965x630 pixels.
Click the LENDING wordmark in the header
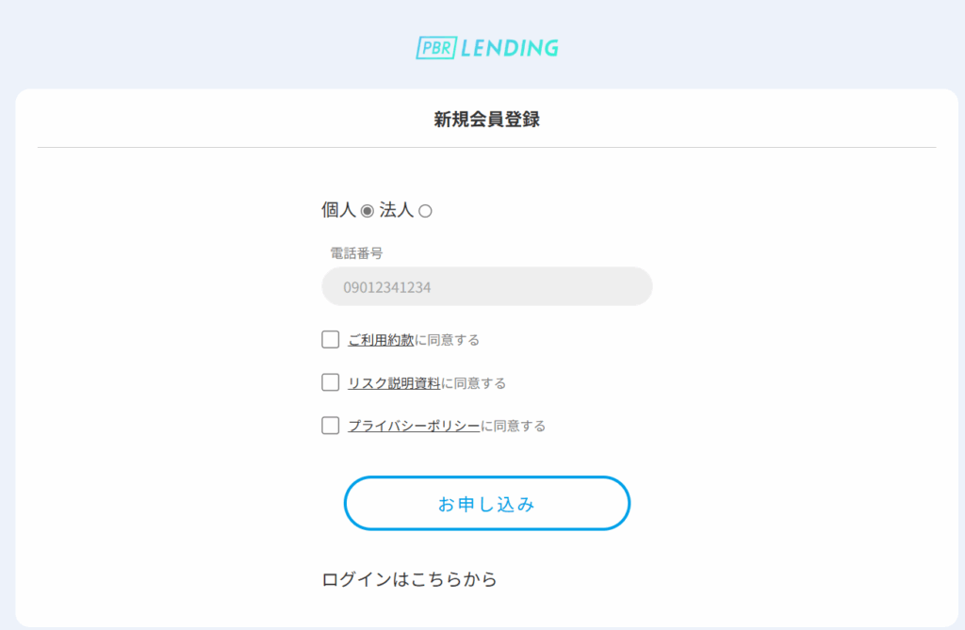click(x=510, y=47)
